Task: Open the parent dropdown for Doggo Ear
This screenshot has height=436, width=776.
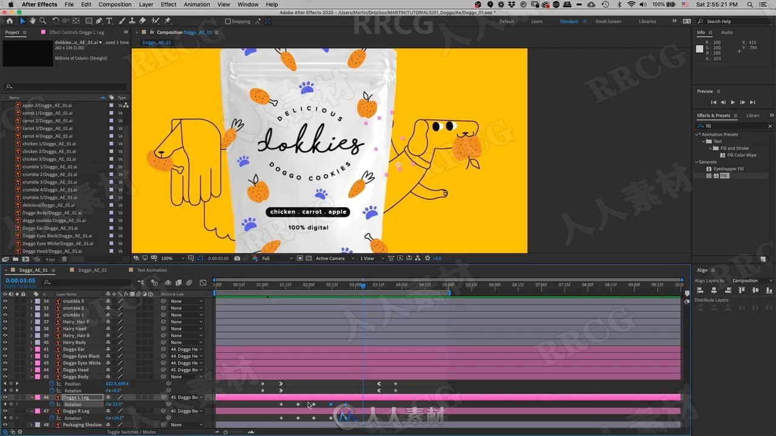Action: [186, 349]
